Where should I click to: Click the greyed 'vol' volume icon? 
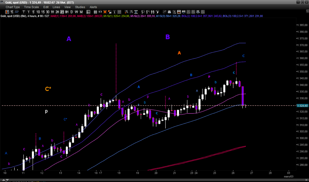(x=119, y=12)
